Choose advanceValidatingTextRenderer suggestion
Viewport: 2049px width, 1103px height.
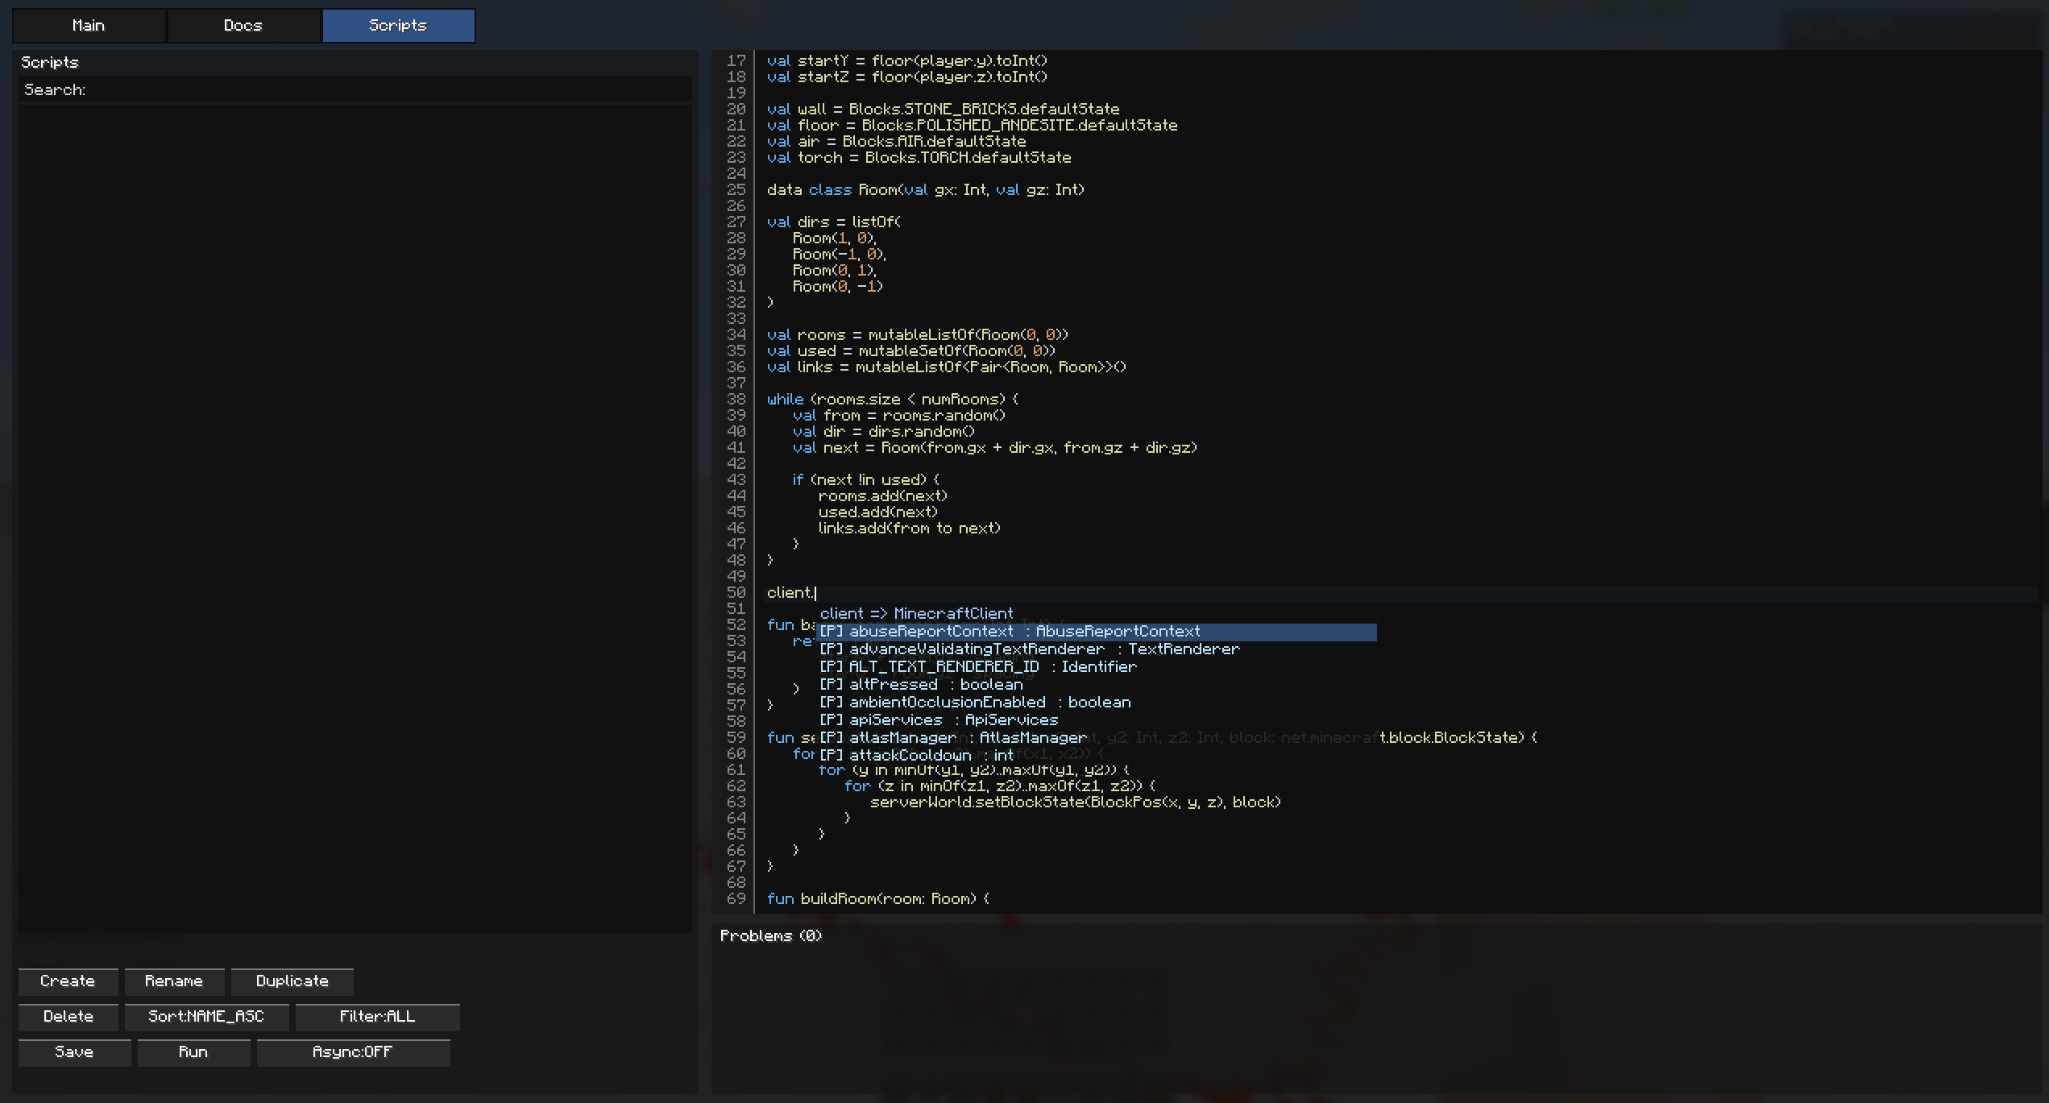coord(1097,649)
